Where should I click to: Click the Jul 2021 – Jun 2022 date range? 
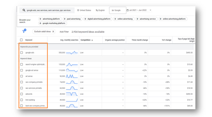(138, 10)
